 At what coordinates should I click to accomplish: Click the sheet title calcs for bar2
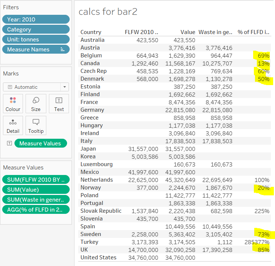tap(108, 12)
